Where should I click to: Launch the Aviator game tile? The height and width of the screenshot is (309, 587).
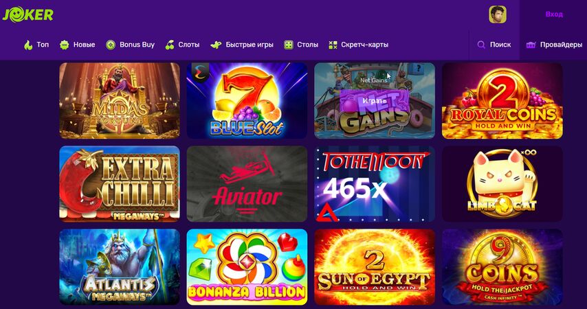click(247, 183)
